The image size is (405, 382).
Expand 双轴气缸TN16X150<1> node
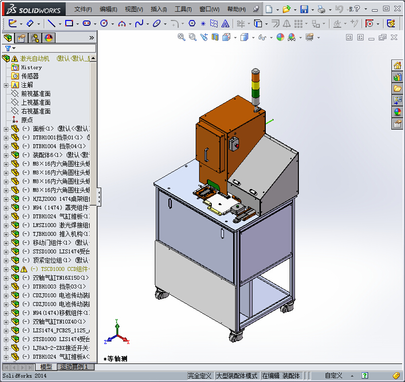pyautogui.click(x=6, y=278)
